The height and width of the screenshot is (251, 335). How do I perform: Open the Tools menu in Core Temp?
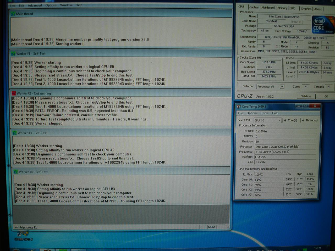click(x=265, y=113)
